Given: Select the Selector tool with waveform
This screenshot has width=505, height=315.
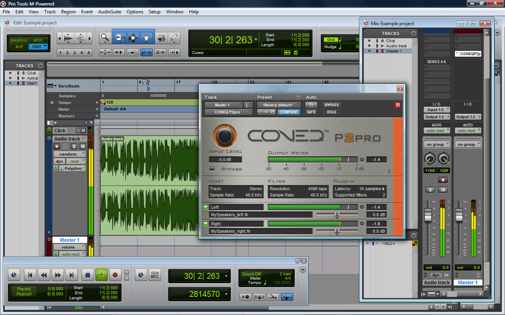Looking at the screenshot, I should (x=133, y=38).
